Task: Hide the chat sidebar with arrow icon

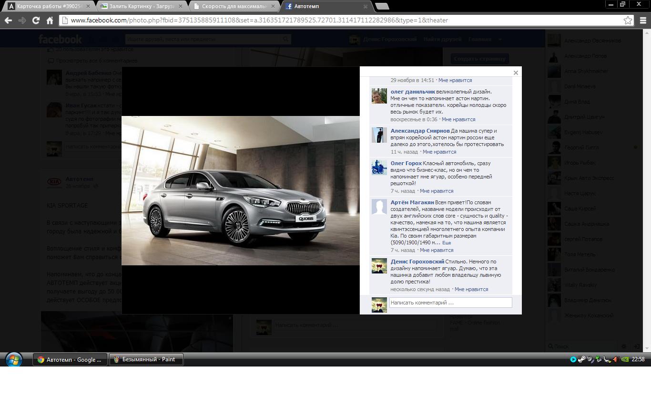Action: click(x=636, y=346)
